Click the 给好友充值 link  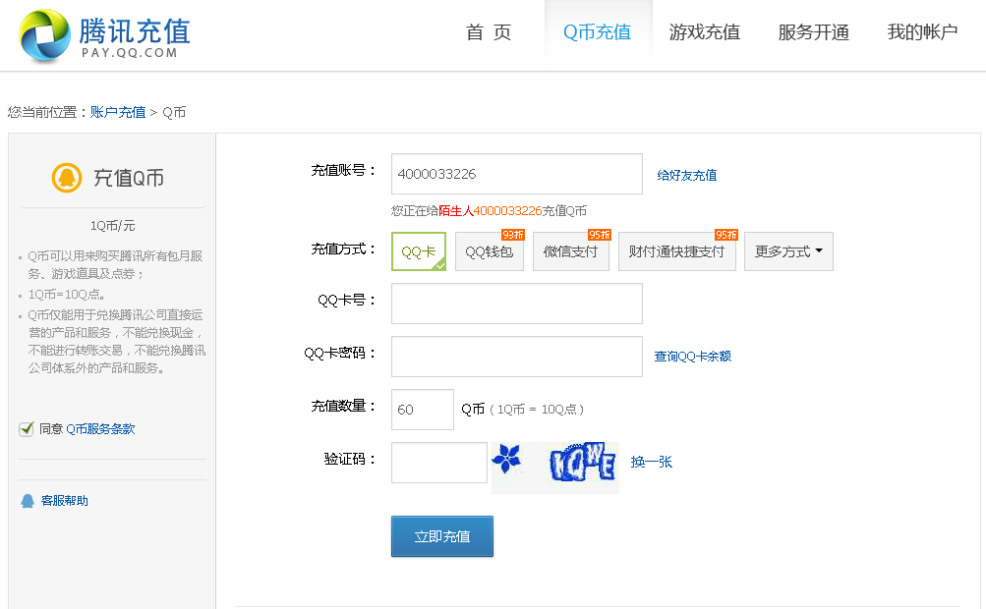(x=687, y=176)
